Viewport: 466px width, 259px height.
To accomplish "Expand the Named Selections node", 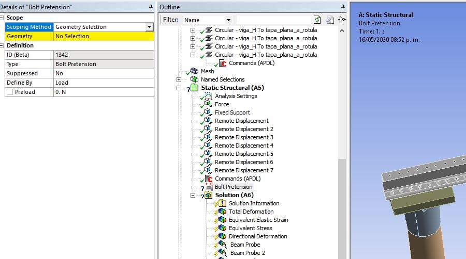I will (179, 79).
